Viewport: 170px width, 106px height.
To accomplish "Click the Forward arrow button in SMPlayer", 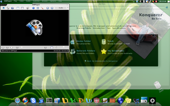I will coord(45,47).
